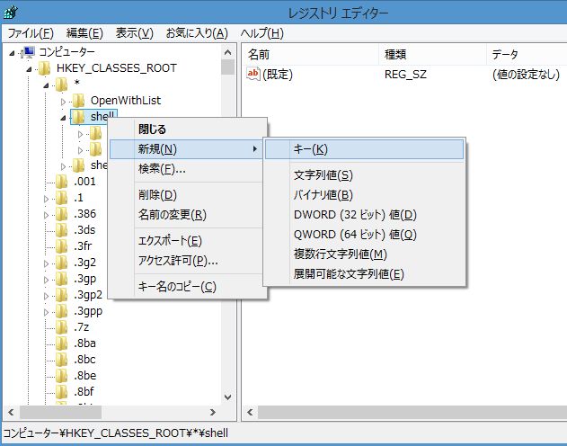Open the お気に入り(A) menu
This screenshot has height=446, width=567.
tap(196, 33)
